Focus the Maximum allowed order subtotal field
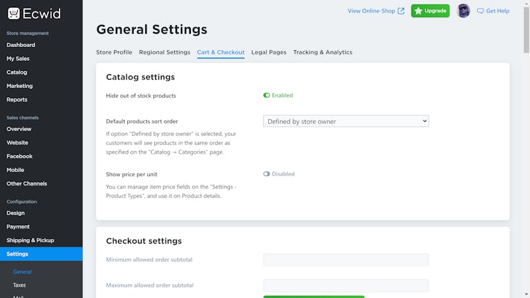This screenshot has height=298, width=530. 346,285
